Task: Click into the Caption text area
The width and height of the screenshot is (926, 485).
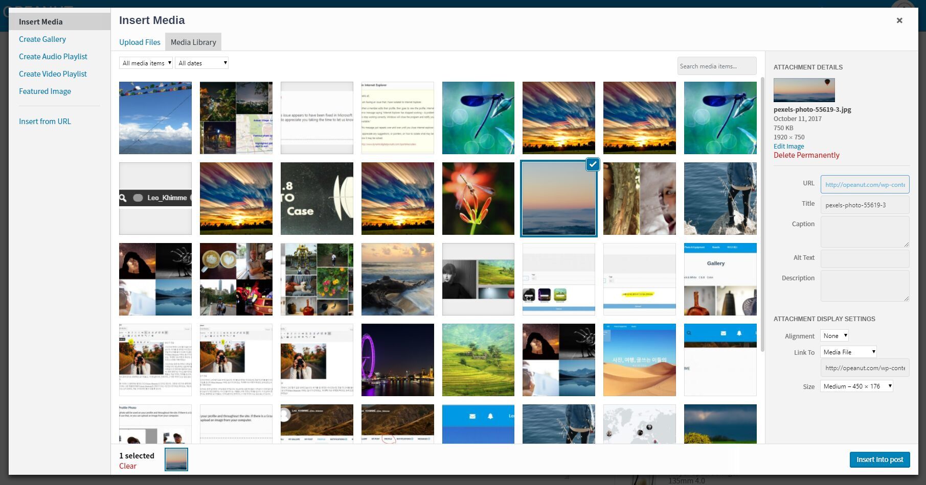Action: point(865,232)
